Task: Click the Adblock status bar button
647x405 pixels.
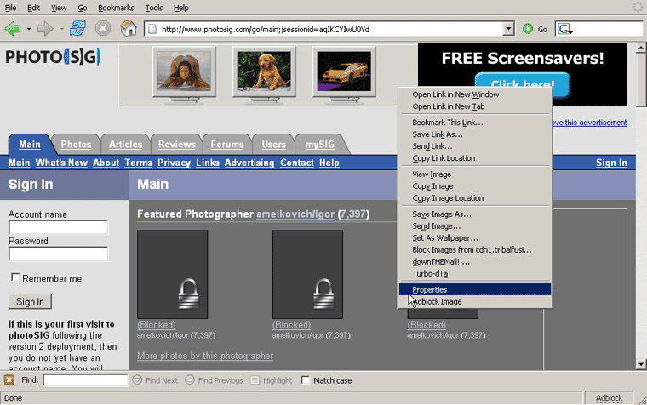Action: (x=609, y=398)
